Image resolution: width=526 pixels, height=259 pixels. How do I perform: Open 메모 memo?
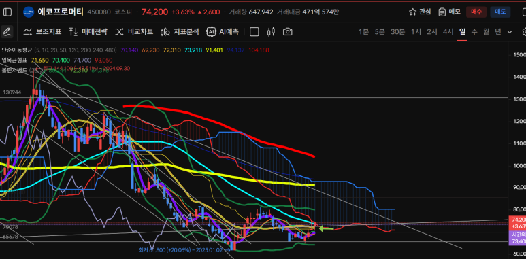450,12
